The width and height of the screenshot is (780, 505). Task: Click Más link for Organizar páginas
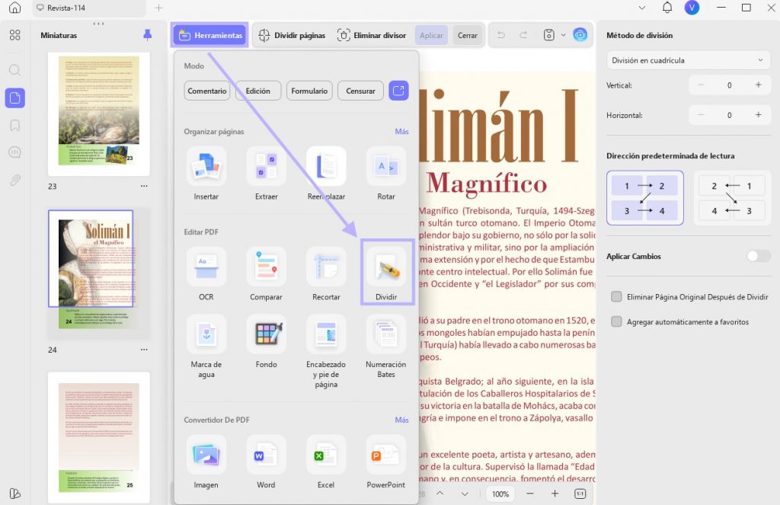[x=401, y=131]
